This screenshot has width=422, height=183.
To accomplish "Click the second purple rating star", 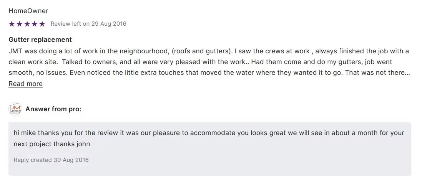I will tap(19, 24).
